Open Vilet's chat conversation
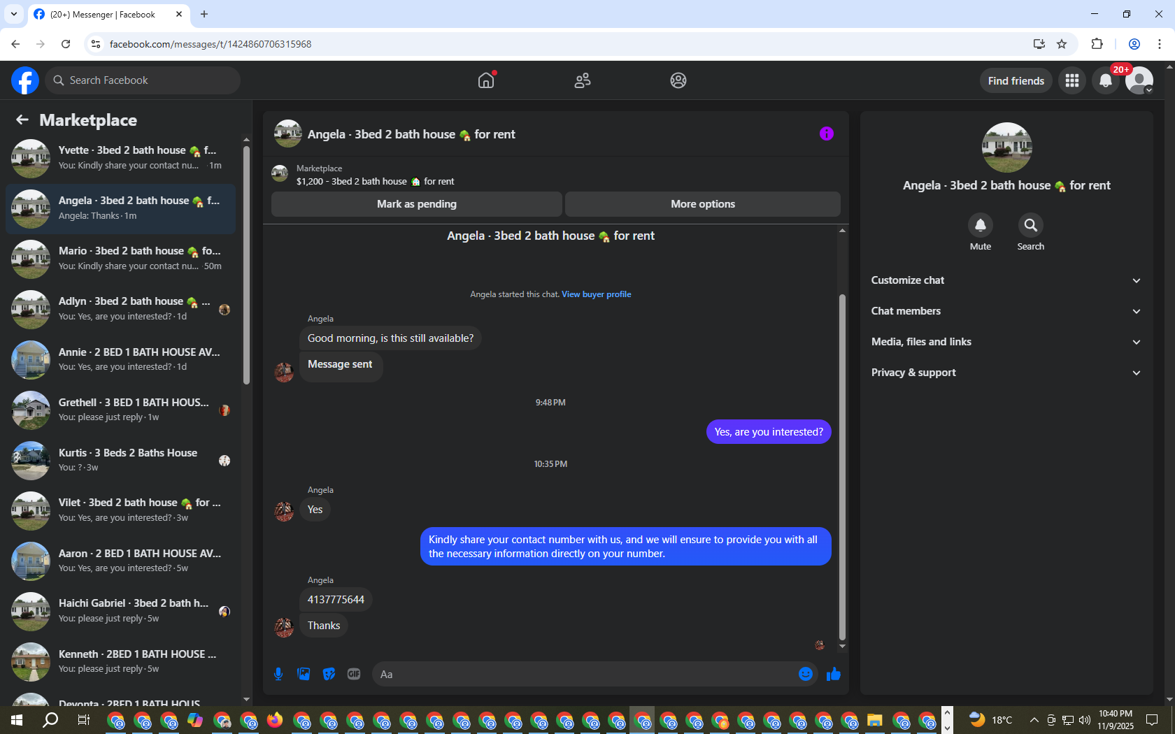Screen dimensions: 1175x734 [121, 510]
